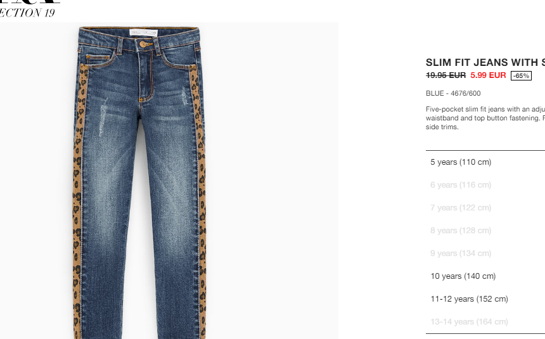Click unavailable 13-14 years (164 cm) size
Image resolution: width=545 pixels, height=339 pixels.
tap(469, 322)
